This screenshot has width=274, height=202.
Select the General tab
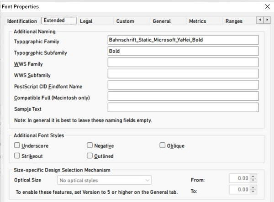tap(162, 21)
